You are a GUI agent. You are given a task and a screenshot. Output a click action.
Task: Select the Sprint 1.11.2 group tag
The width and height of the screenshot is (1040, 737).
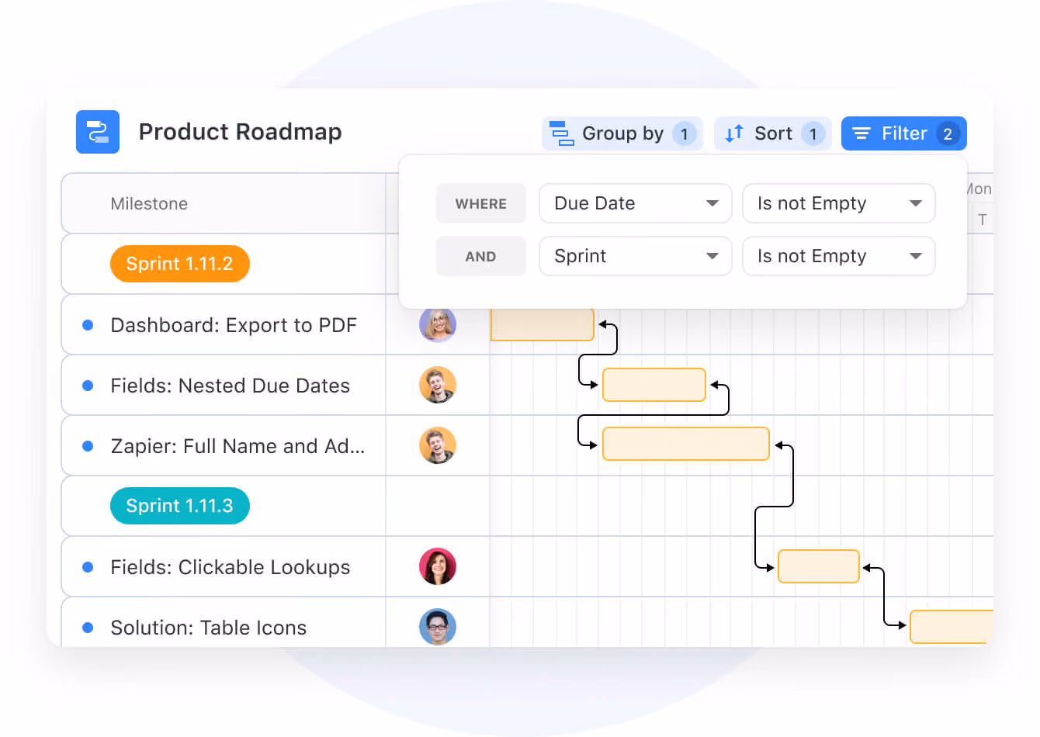[180, 264]
